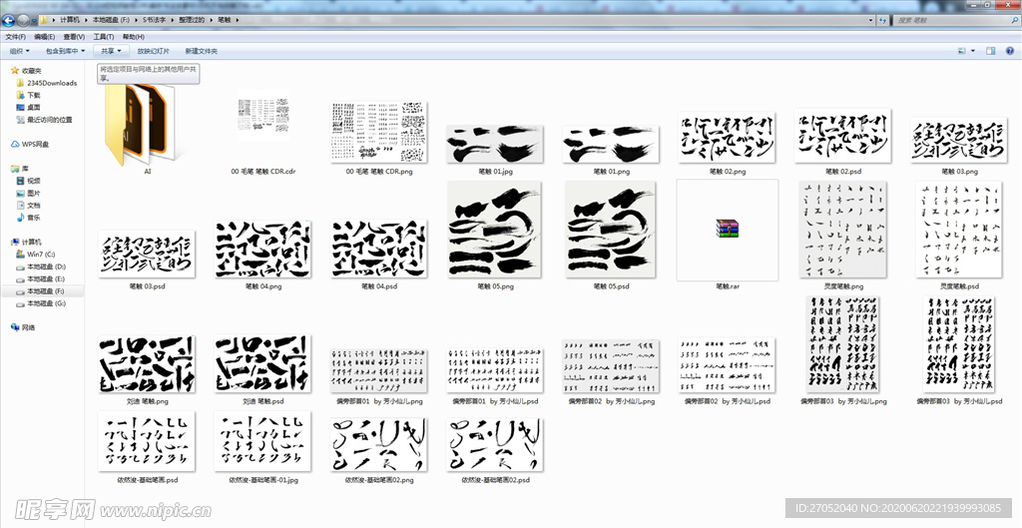Viewport: 1022px width, 528px height.
Task: Open the 工具(T) menu
Action: coord(103,36)
